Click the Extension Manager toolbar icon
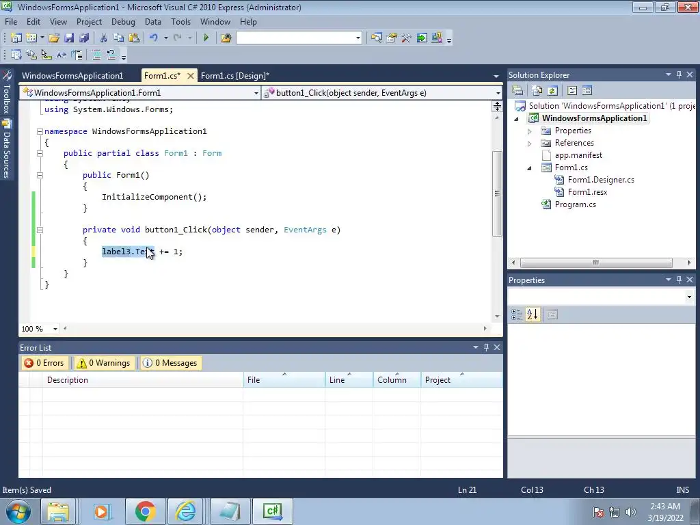The height and width of the screenshot is (525, 700). point(437,38)
